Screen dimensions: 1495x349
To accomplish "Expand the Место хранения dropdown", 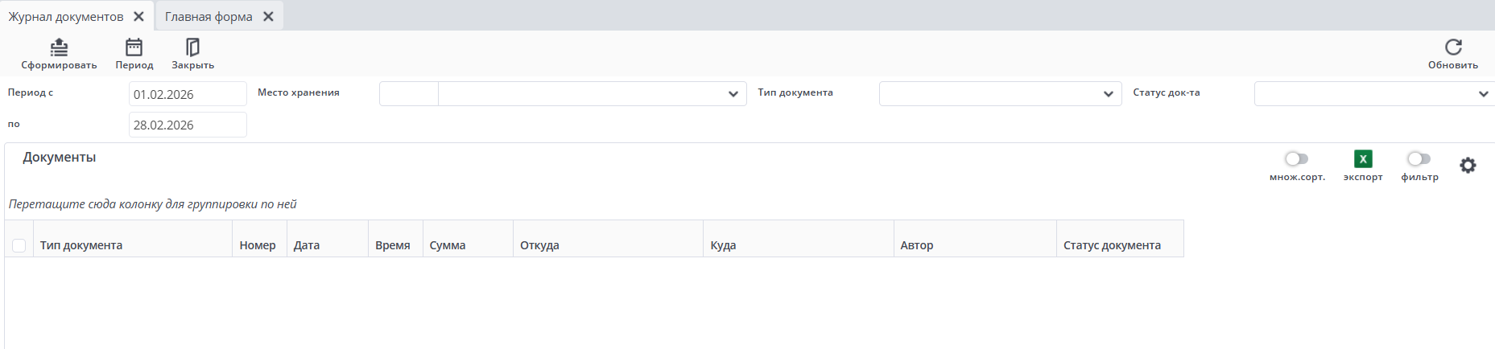I will (733, 94).
